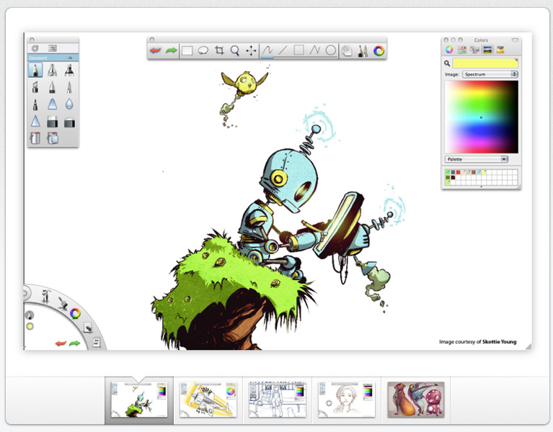Activate the Crop tool
Image resolution: width=553 pixels, height=432 pixels.
pos(219,50)
